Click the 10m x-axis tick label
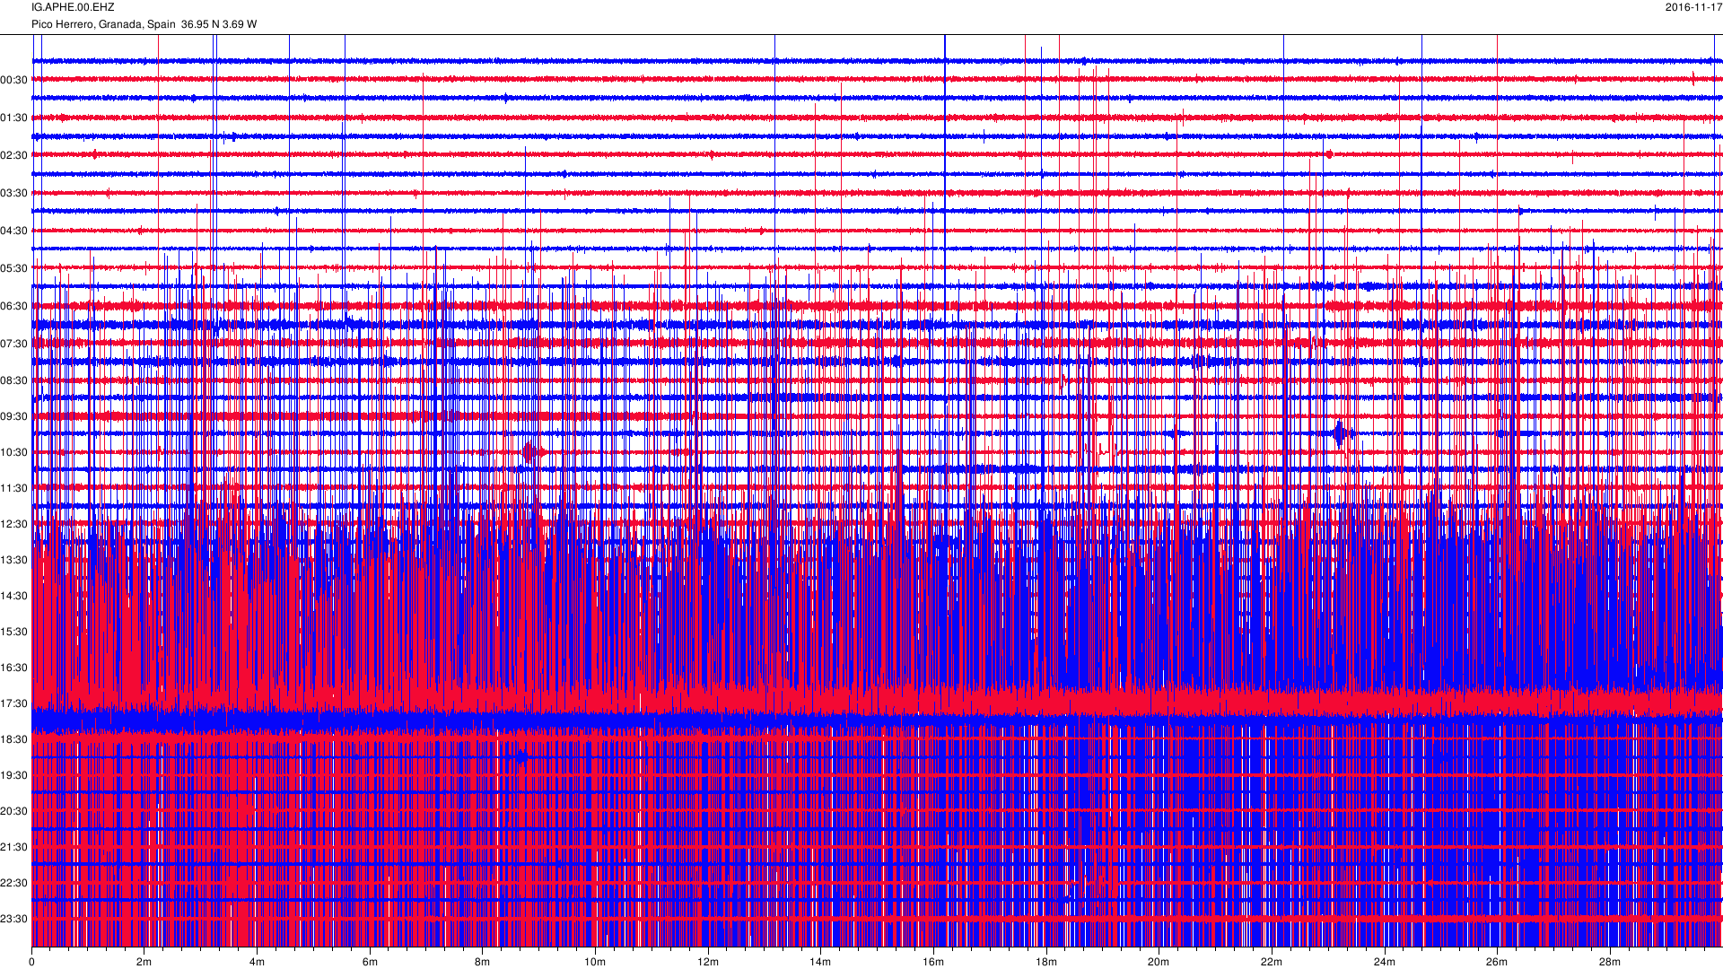 pos(595,962)
